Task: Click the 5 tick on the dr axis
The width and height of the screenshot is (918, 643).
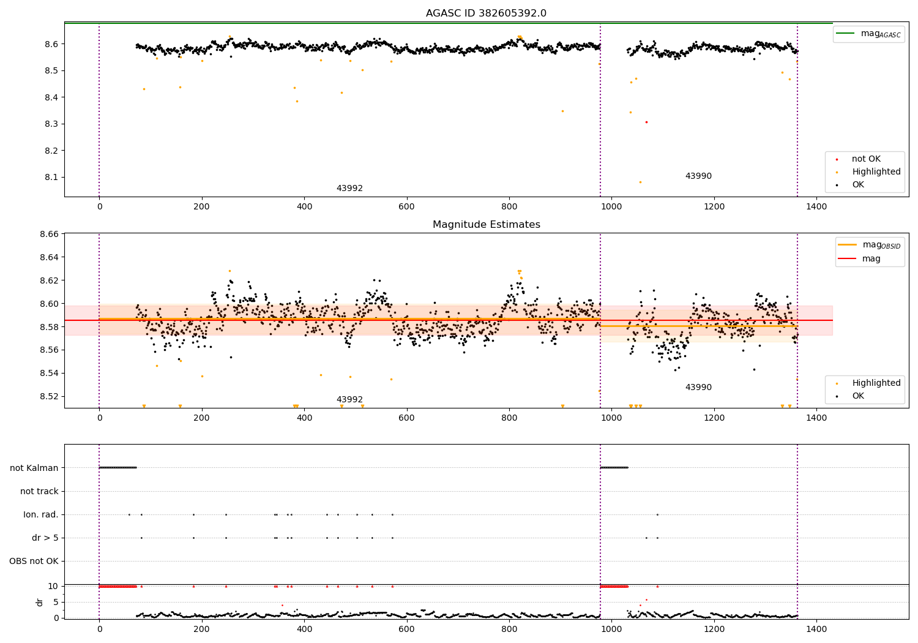Action: click(x=56, y=602)
